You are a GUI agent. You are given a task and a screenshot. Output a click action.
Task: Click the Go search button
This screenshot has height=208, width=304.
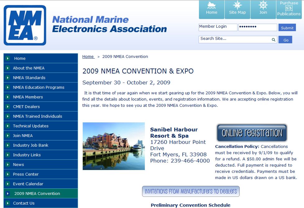click(x=285, y=40)
